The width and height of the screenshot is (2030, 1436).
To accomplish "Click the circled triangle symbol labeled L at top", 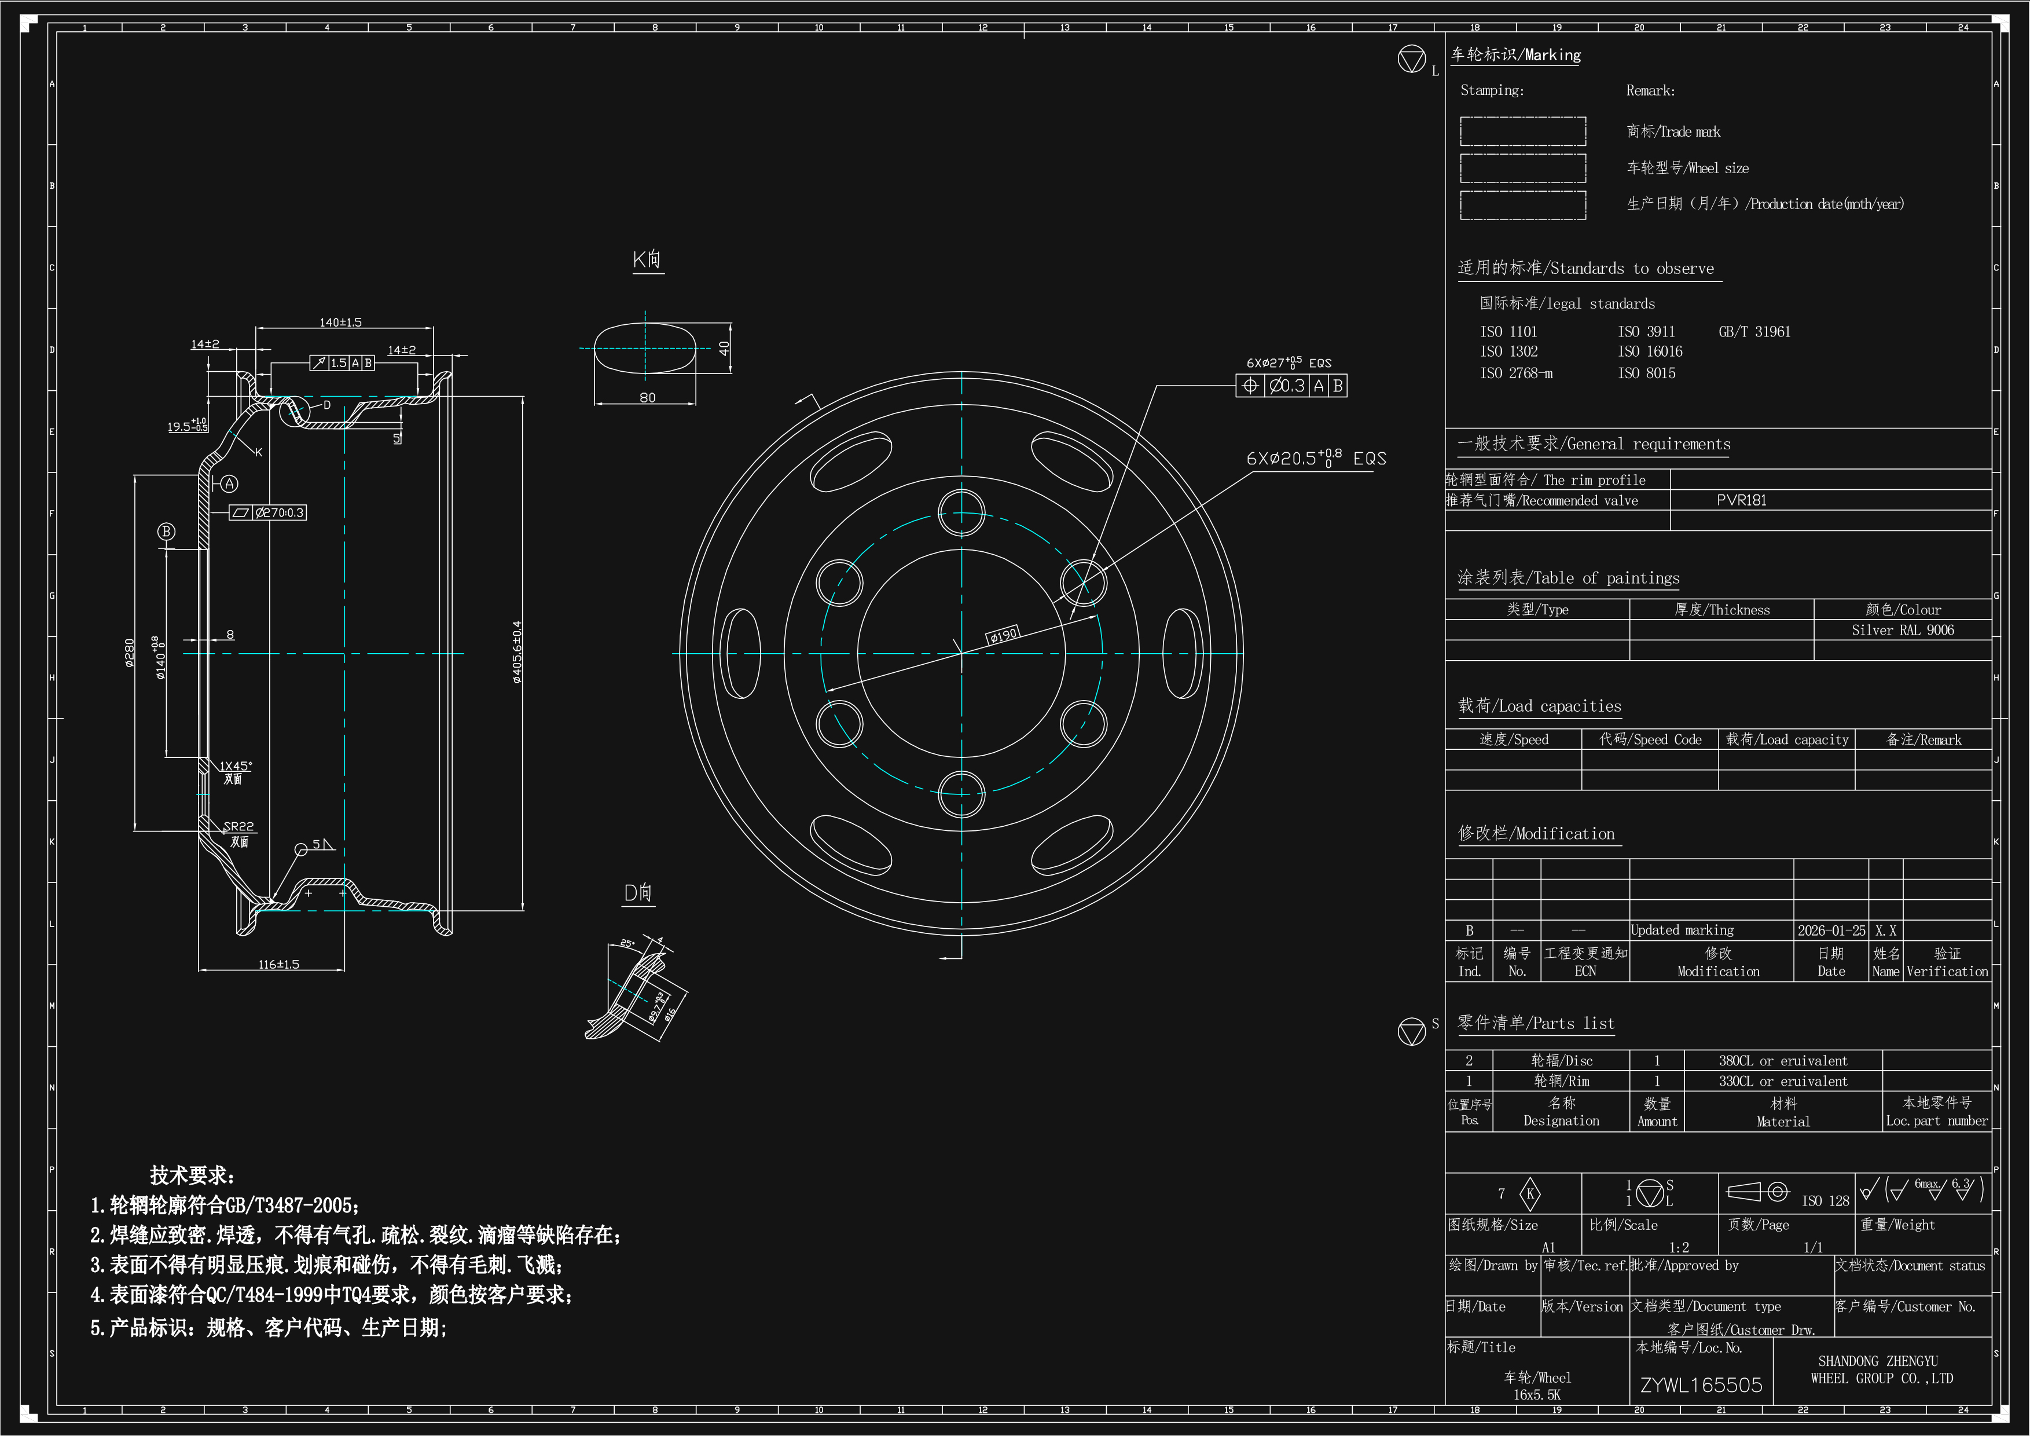I will 1411,59.
